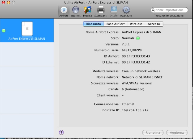Click the Nome AirPort Express value text
The height and width of the screenshot is (139, 193).
pos(141,32)
